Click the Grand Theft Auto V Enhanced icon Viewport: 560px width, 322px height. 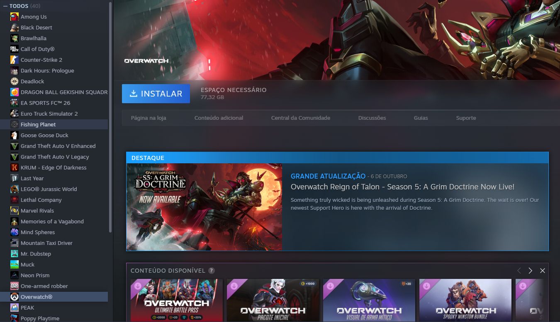click(x=15, y=146)
